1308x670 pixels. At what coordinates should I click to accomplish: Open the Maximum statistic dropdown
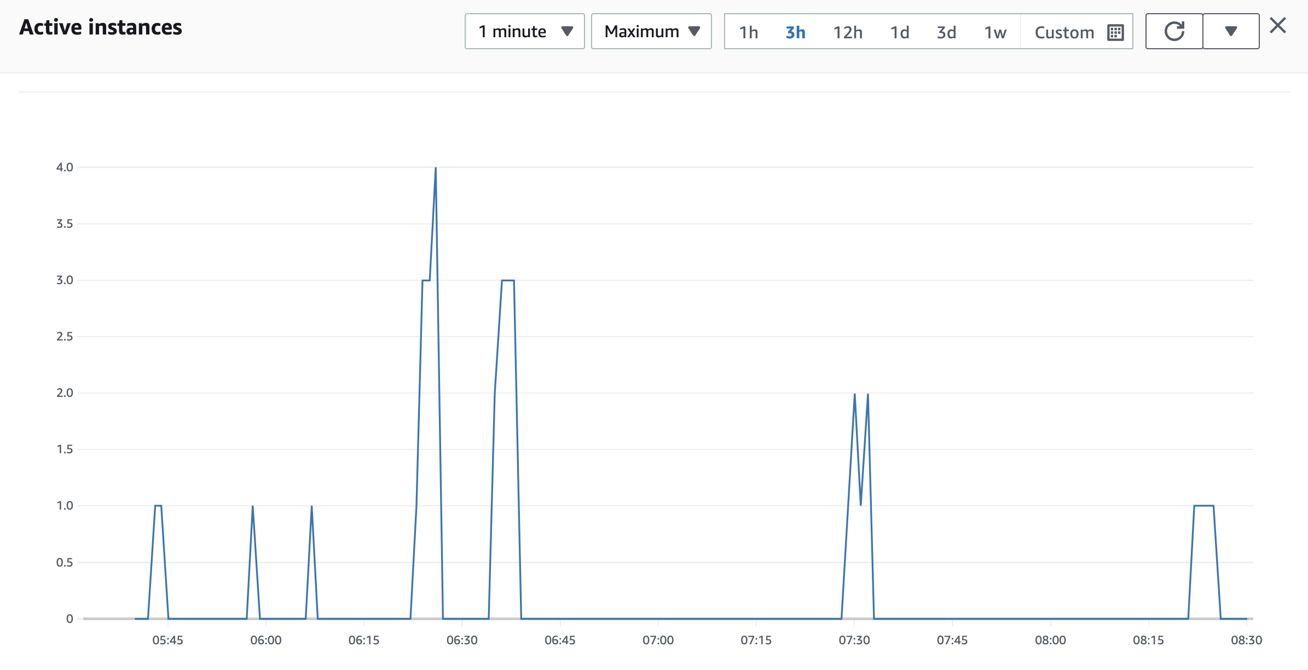coord(651,31)
